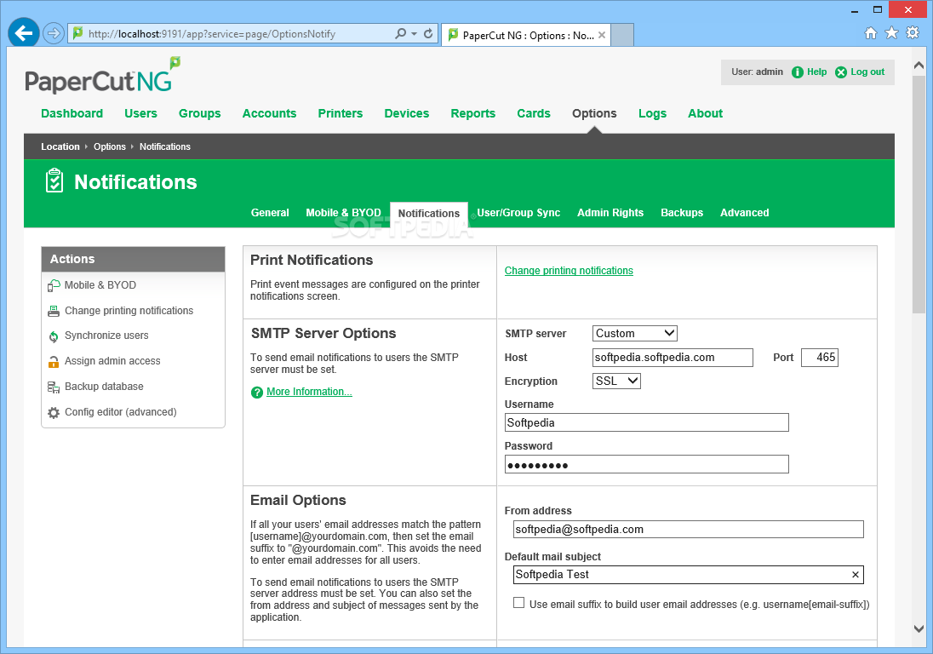Click the Log out link text
The image size is (933, 654).
pos(867,72)
